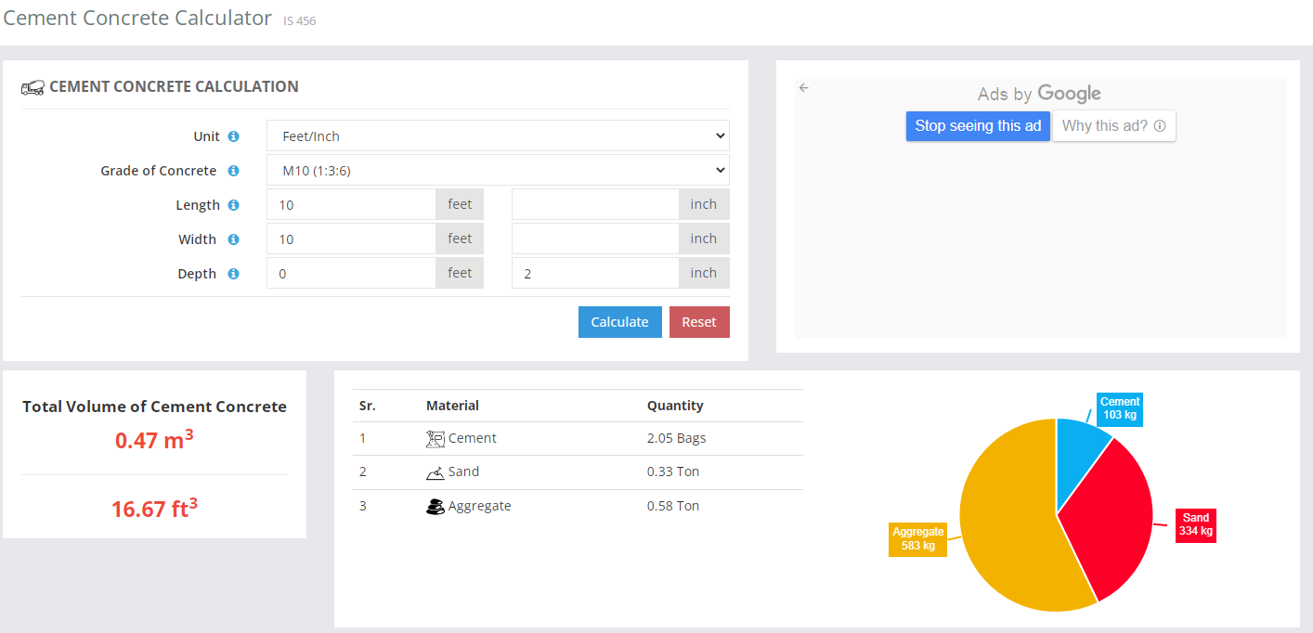Click the IS 456 label beside title
This screenshot has height=633, width=1313.
[x=299, y=20]
